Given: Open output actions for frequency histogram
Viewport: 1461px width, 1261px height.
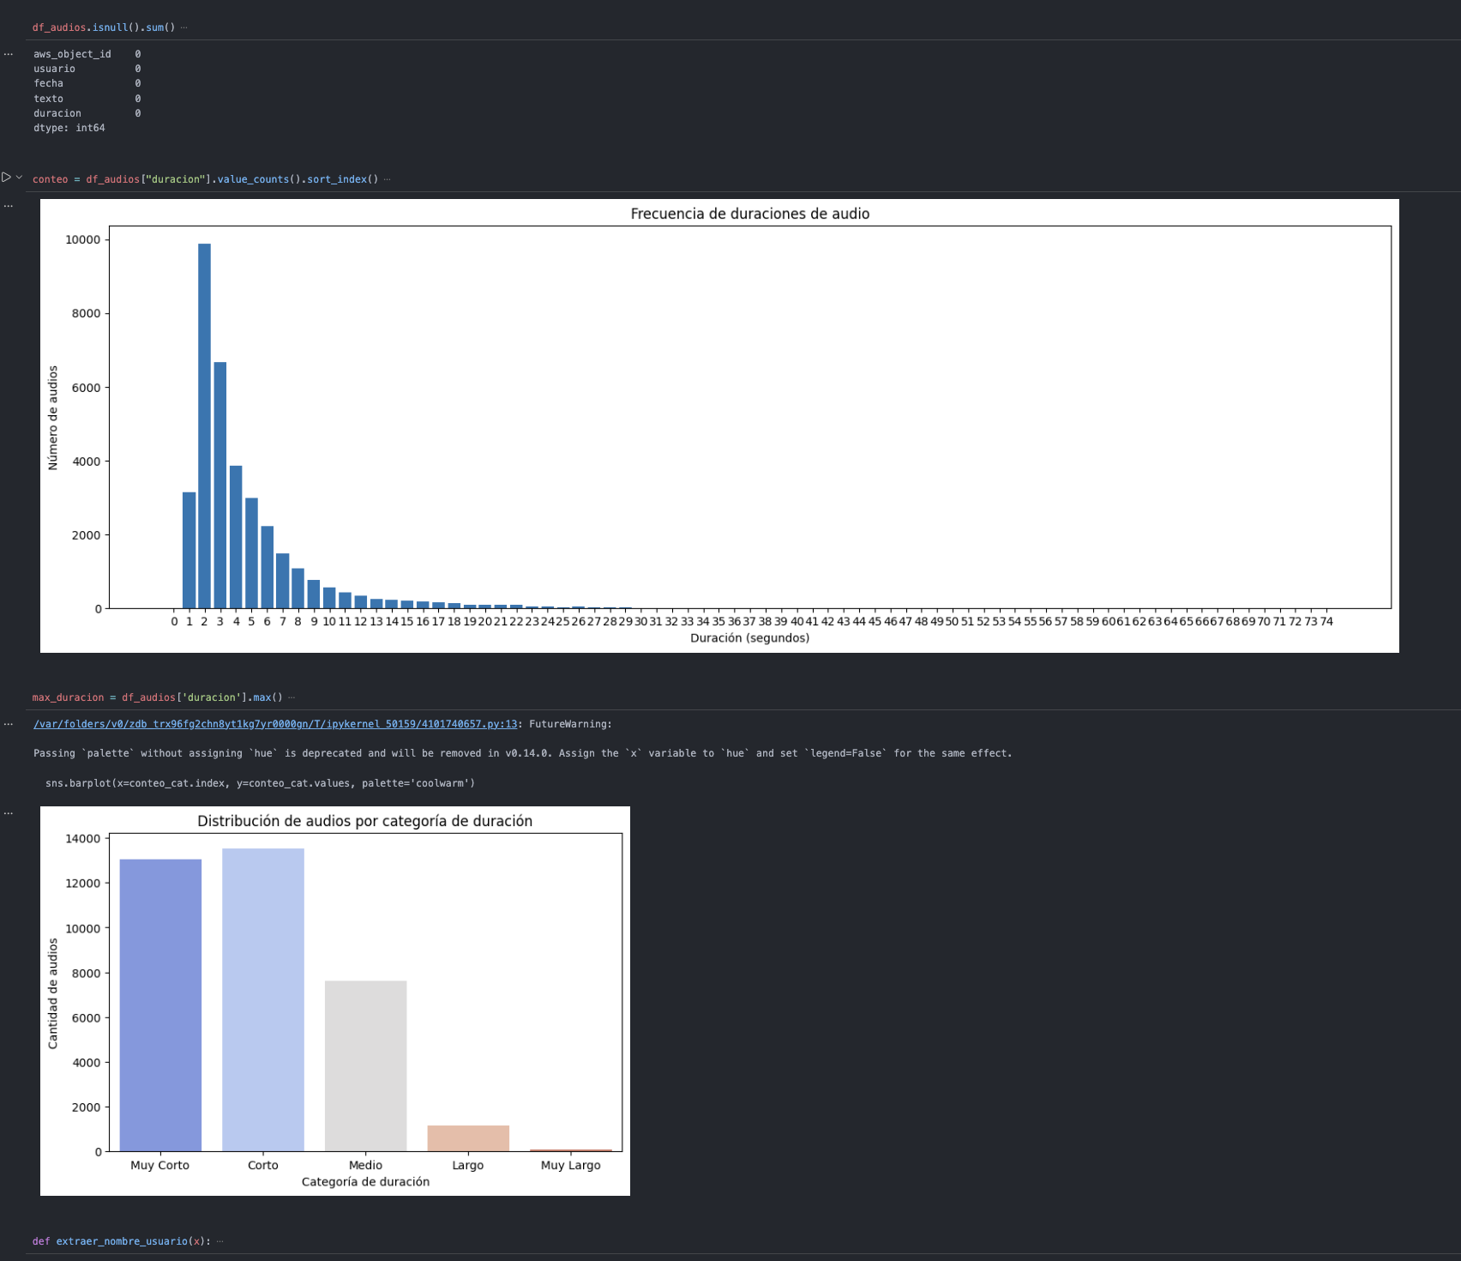Looking at the screenshot, I should 9,206.
